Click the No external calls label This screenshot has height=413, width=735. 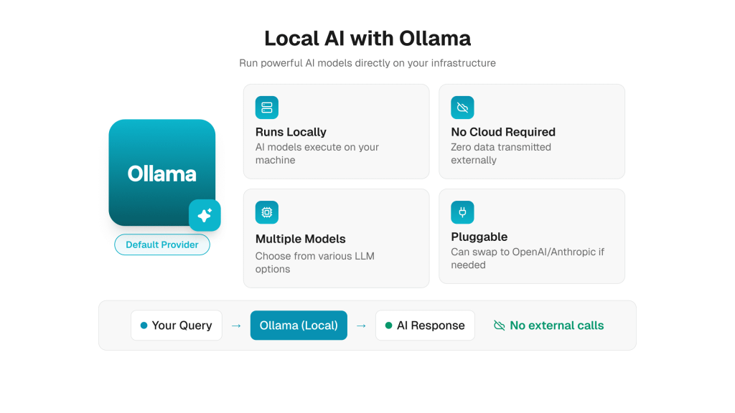pyautogui.click(x=556, y=326)
